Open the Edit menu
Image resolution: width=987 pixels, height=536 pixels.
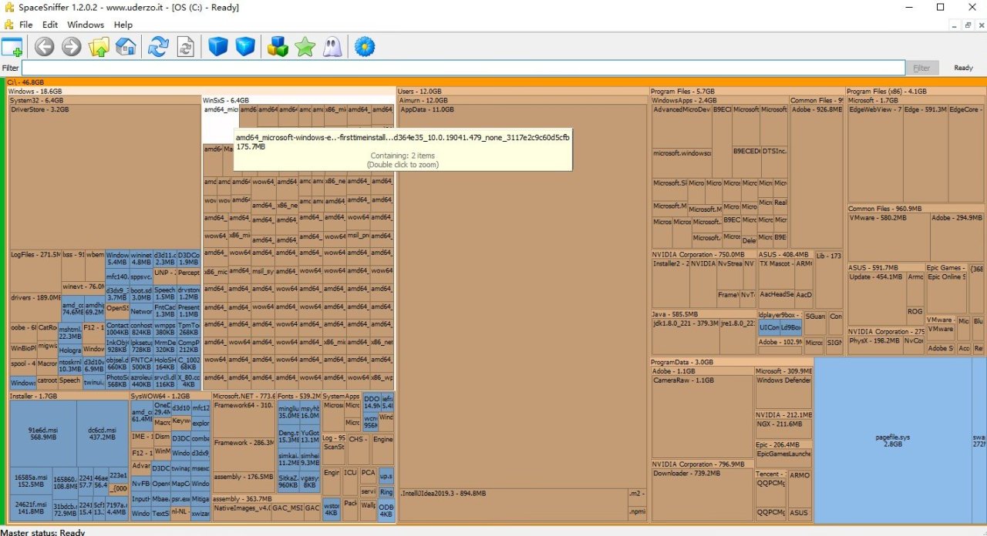50,25
